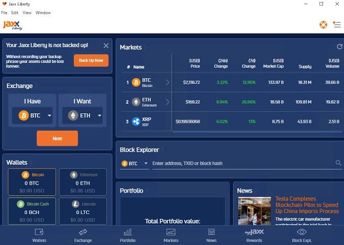
Task: Sort Markets by (7d) Change column
Action: (249, 63)
